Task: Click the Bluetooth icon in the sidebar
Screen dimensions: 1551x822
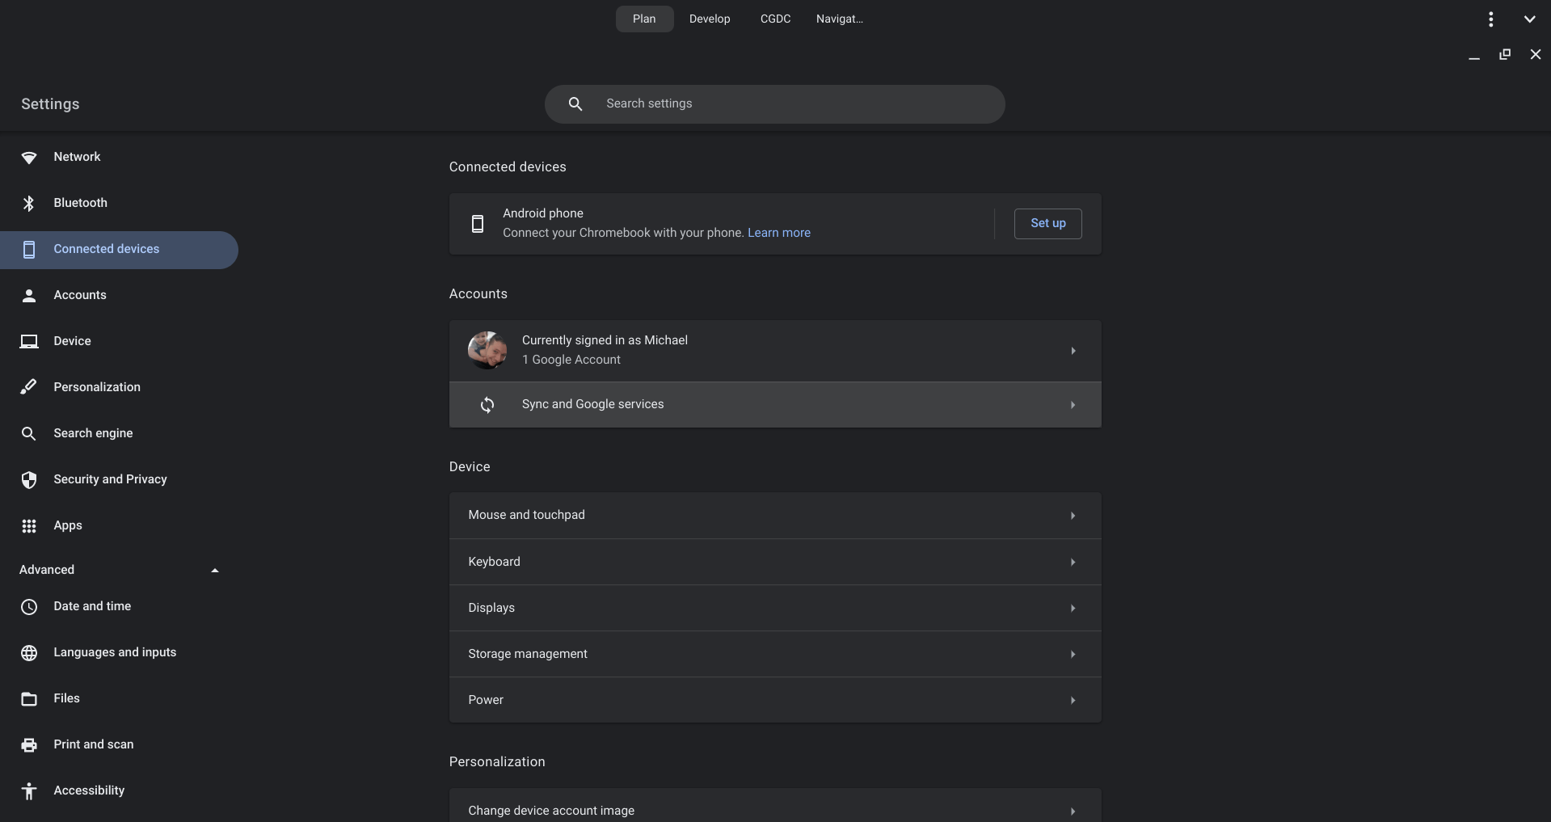Action: 29,203
